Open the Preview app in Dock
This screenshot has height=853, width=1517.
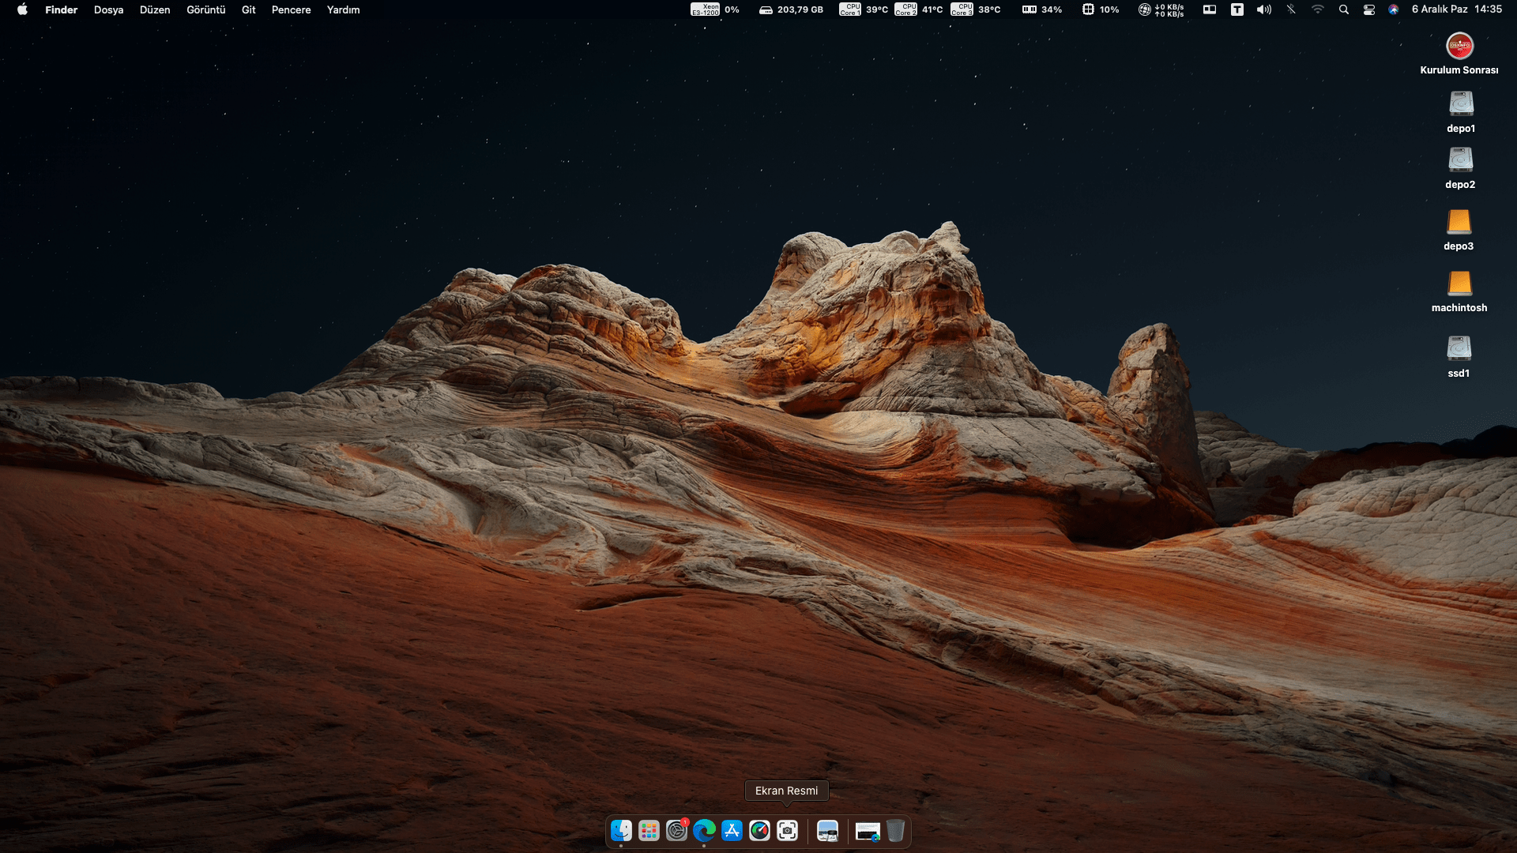tap(827, 831)
